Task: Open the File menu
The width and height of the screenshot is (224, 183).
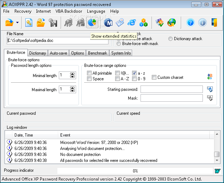Action: (x=6, y=11)
